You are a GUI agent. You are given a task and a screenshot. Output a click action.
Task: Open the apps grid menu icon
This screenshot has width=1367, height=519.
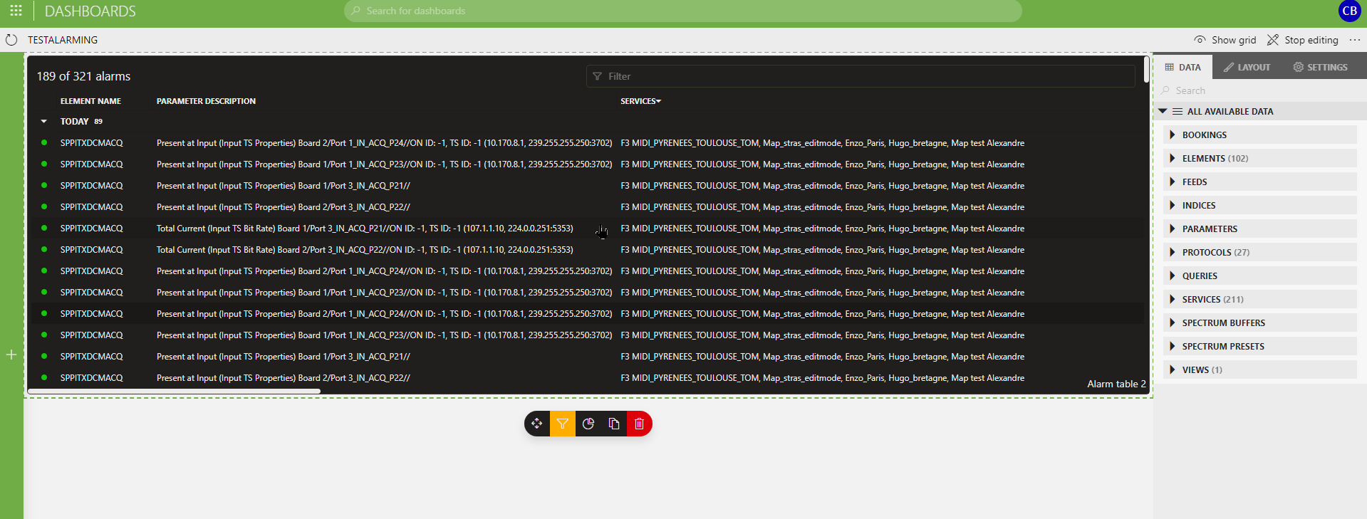coord(16,11)
